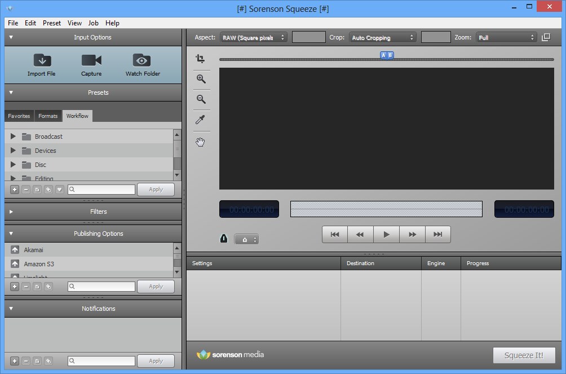Collapse the Notifications panel
Viewport: 566px width, 374px height.
coord(11,308)
